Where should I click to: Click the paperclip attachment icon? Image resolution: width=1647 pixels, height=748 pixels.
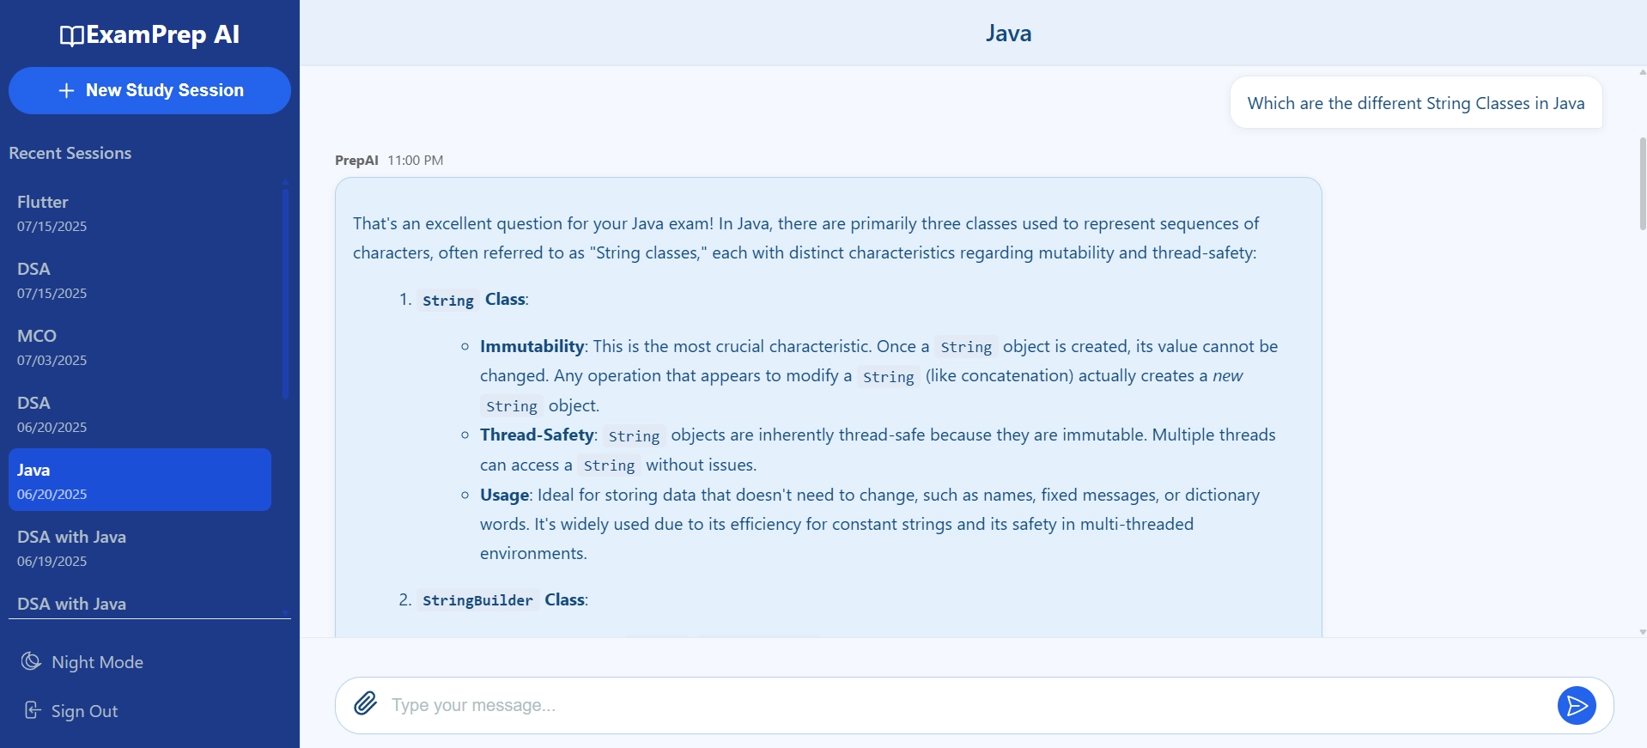tap(366, 703)
